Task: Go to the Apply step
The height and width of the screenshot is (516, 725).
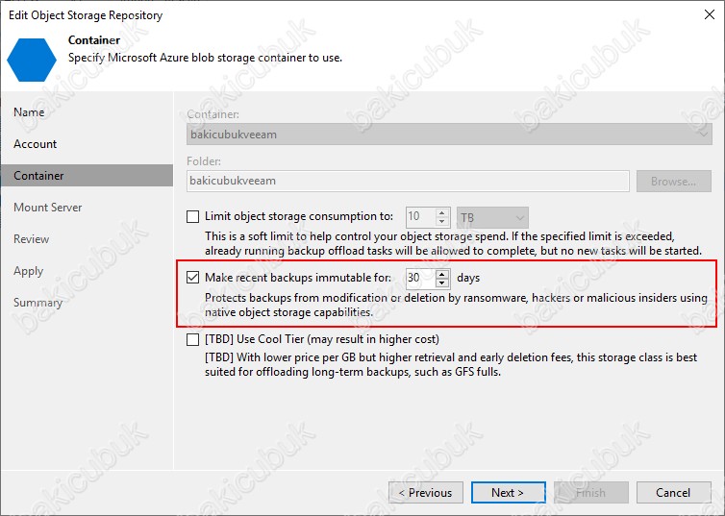Action: click(x=28, y=271)
